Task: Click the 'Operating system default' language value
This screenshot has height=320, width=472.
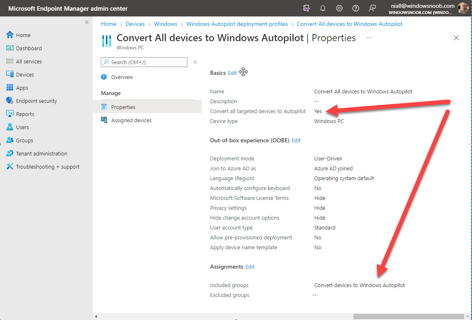Action: point(344,179)
